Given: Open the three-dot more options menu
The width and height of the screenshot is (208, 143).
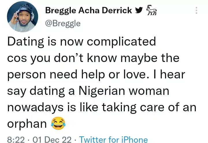Looking at the screenshot, I should (x=196, y=10).
